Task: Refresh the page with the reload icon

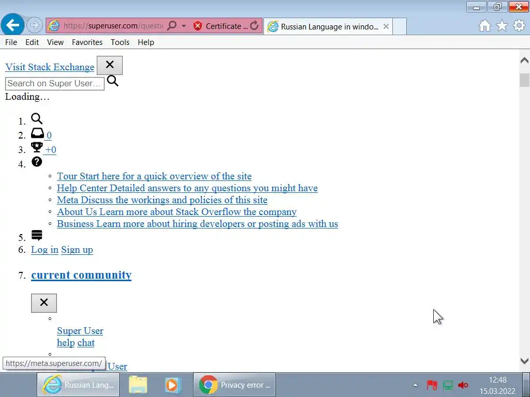Action: tap(254, 26)
